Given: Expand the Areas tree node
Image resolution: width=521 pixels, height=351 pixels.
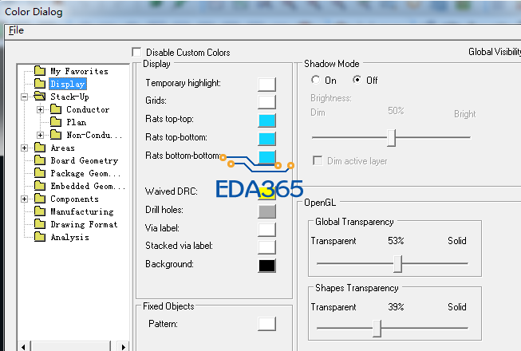Looking at the screenshot, I should pos(24,148).
